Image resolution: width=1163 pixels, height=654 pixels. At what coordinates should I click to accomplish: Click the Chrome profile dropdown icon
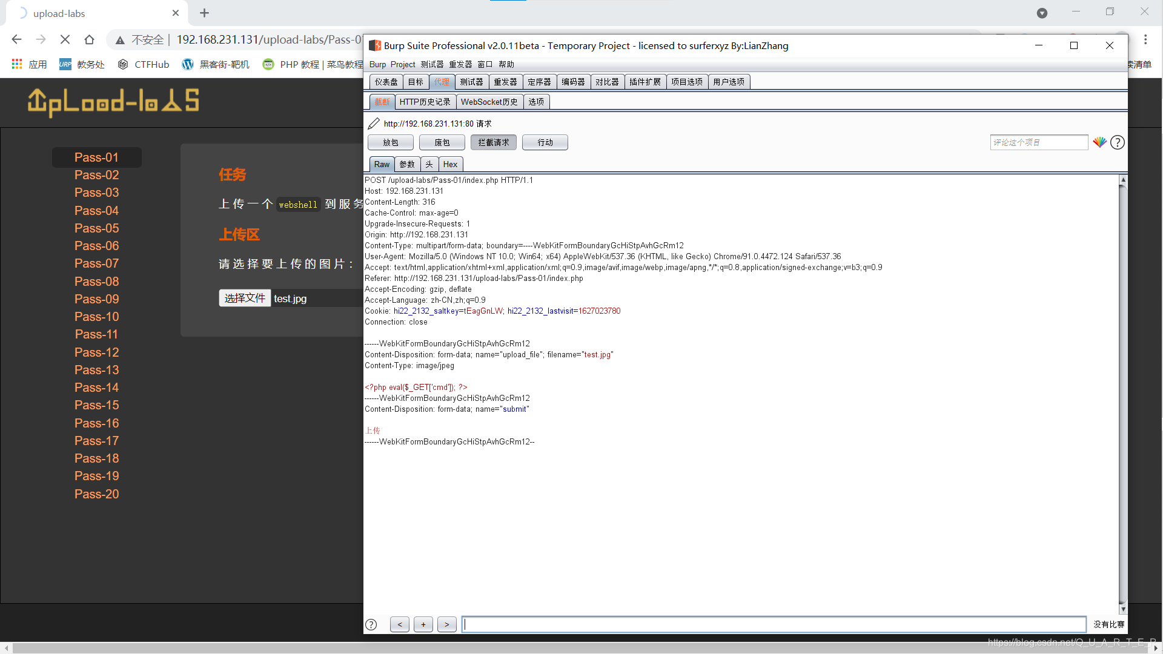click(1042, 13)
